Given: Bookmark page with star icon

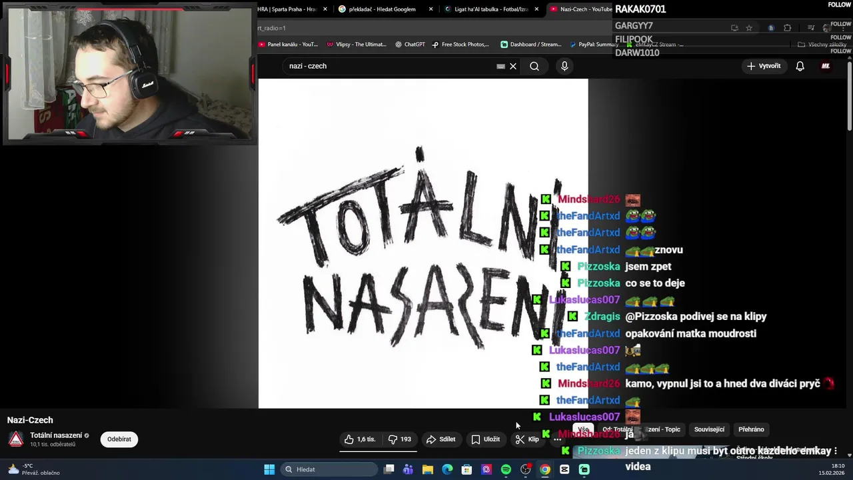Looking at the screenshot, I should (749, 28).
